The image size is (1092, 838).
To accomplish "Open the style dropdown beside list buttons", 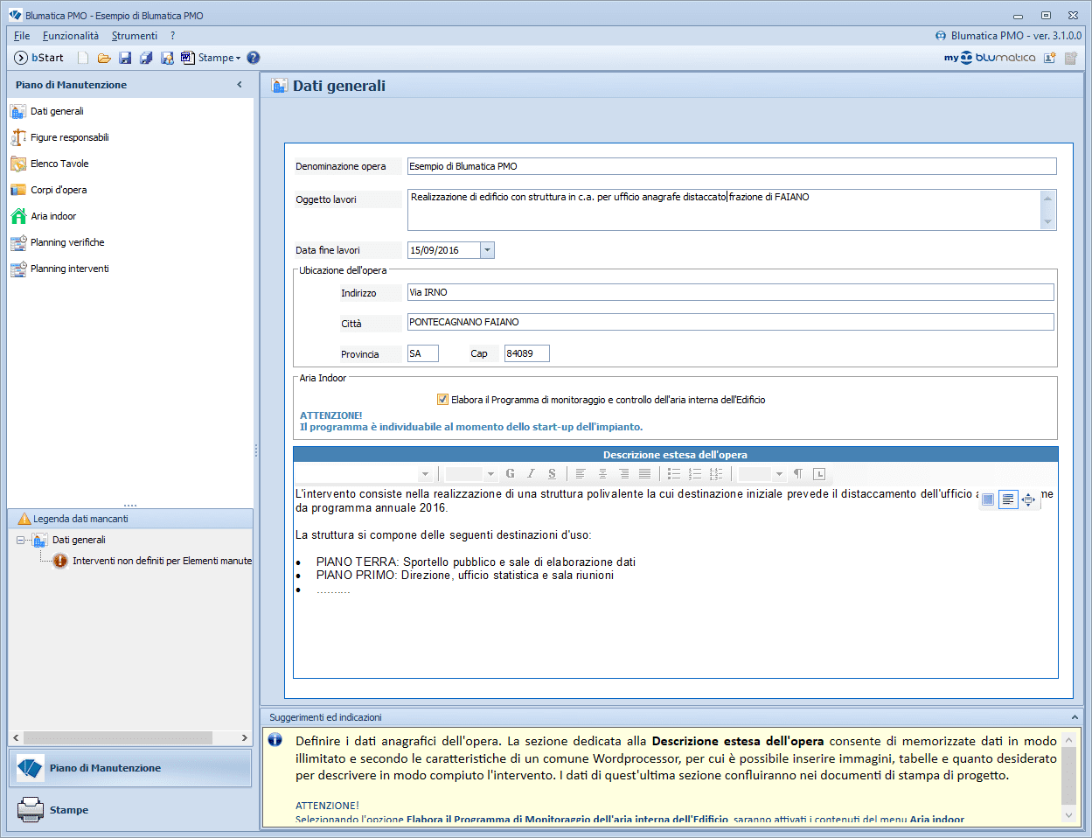I will pos(779,474).
